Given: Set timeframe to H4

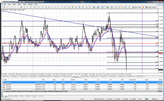Looking at the screenshot, I should (56, 7).
